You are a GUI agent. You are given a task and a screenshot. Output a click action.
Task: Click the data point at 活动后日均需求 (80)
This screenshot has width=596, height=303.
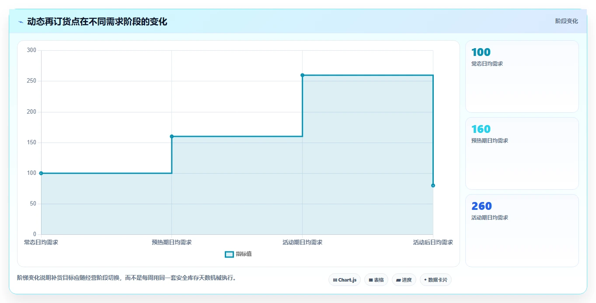433,185
